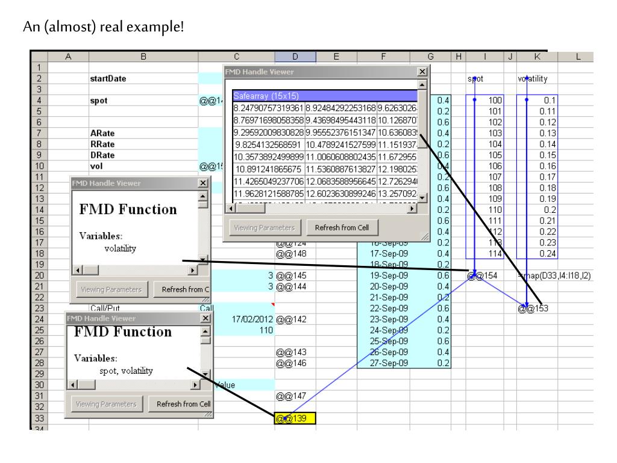Image resolution: width=617 pixels, height=463 pixels.
Task: Click Viewing Parameters in bottom FMD viewer
Action: coord(106,404)
